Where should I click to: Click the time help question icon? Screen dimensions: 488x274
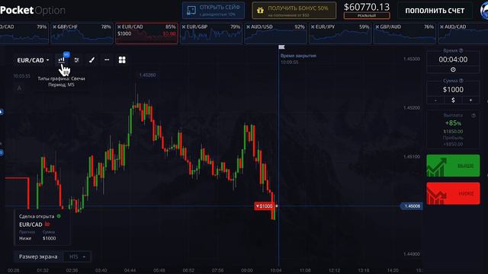tap(461, 50)
